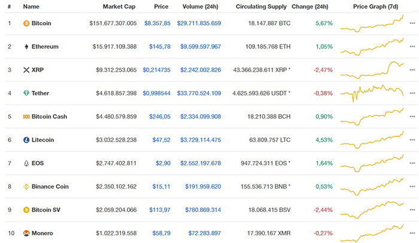Open the Litecoin coin name link
419x243 pixels.
click(x=42, y=140)
